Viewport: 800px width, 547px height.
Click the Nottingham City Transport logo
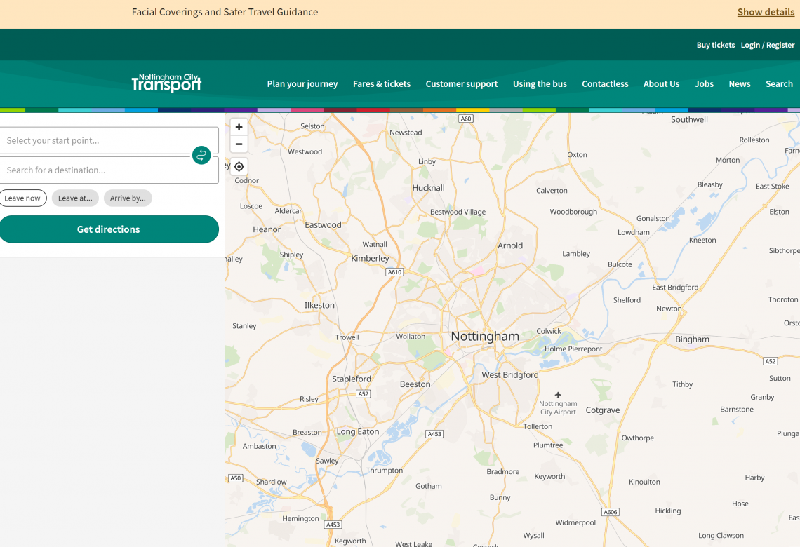[x=166, y=83]
